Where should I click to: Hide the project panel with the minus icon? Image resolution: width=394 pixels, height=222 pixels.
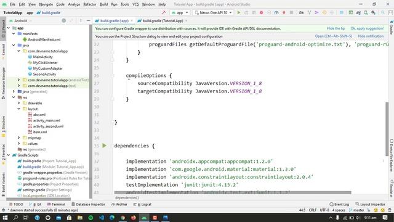point(88,20)
